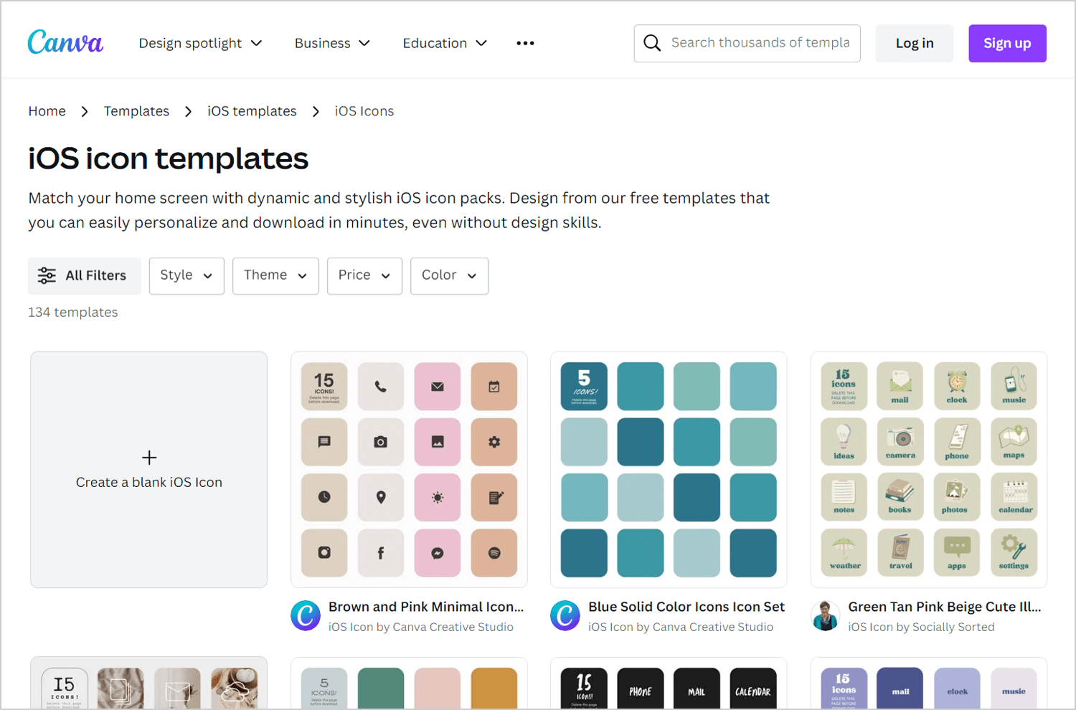Click the 'books' icon in Green Tan set
This screenshot has height=710, width=1076.
click(900, 497)
